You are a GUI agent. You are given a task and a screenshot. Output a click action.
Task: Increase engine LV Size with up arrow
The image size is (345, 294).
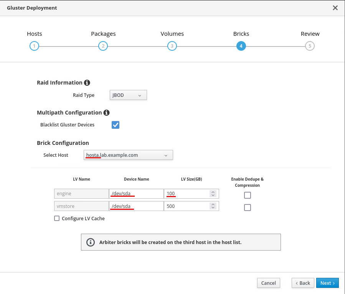(x=213, y=192)
